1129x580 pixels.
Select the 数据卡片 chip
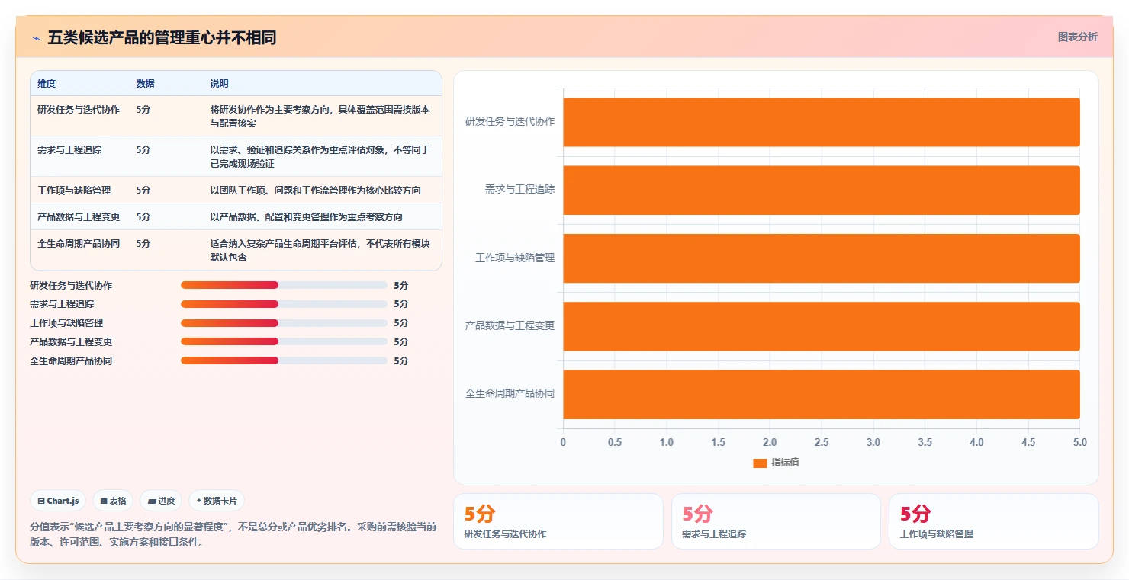click(x=217, y=501)
